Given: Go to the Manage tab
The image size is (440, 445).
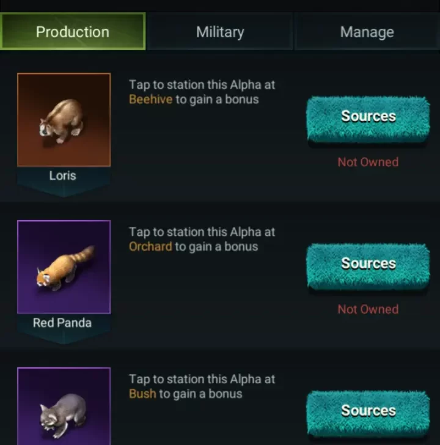Looking at the screenshot, I should click(367, 32).
